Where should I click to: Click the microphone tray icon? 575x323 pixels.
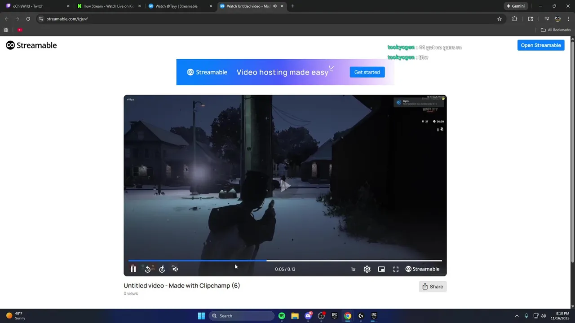pos(526,316)
